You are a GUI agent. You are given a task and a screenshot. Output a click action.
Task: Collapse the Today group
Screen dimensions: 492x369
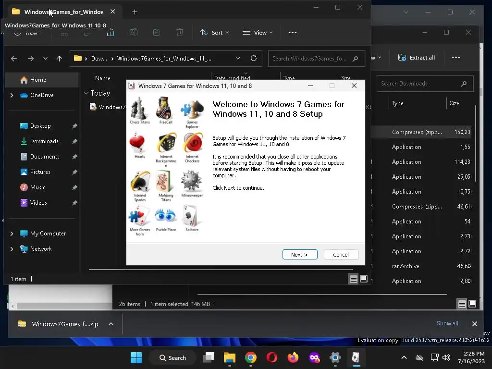(86, 93)
